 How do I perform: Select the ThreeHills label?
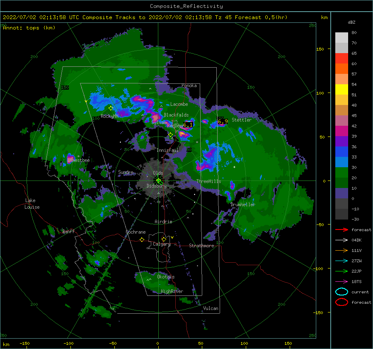coord(208,181)
